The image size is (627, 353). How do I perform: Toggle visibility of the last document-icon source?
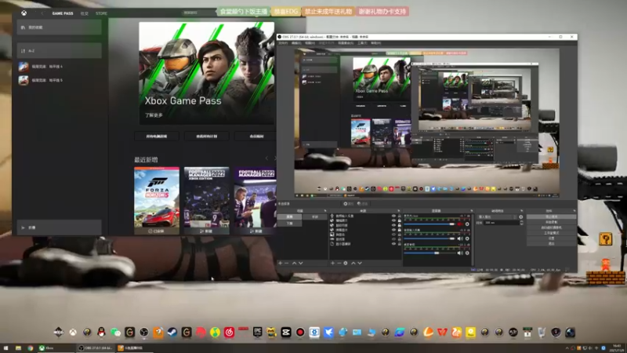(393, 244)
